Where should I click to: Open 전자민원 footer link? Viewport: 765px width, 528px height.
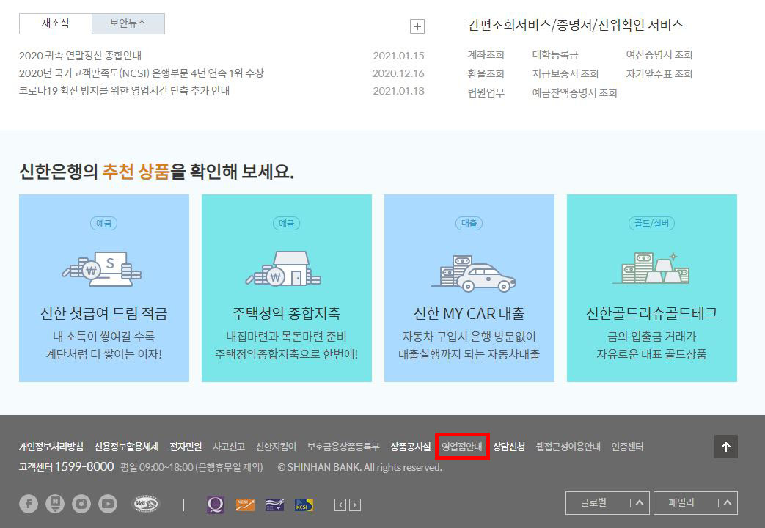point(186,447)
